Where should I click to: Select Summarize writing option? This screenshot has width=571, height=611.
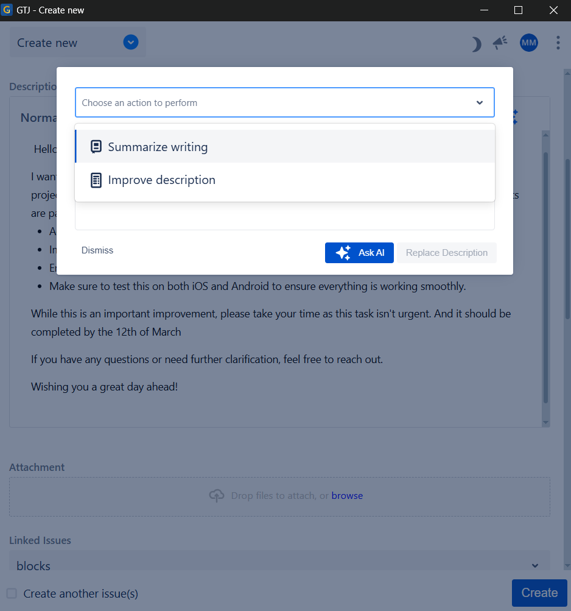click(x=158, y=147)
